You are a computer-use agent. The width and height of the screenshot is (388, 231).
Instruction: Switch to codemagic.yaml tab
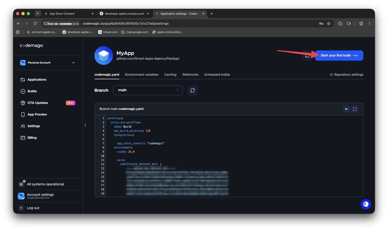click(107, 75)
